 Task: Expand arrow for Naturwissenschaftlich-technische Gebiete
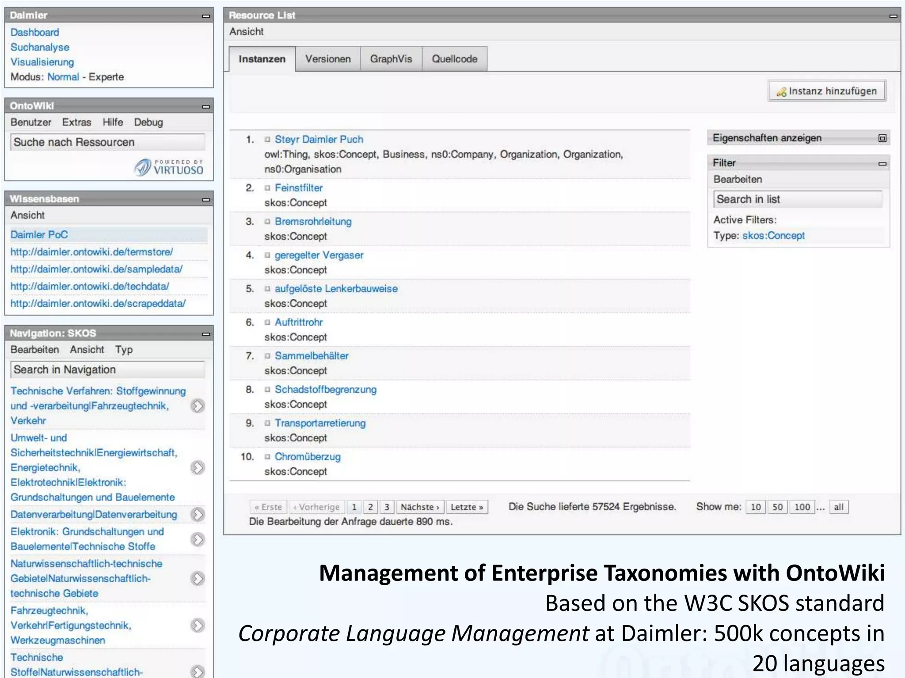pyautogui.click(x=198, y=578)
